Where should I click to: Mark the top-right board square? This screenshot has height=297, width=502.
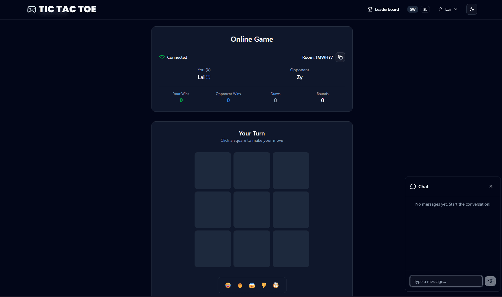pyautogui.click(x=291, y=171)
